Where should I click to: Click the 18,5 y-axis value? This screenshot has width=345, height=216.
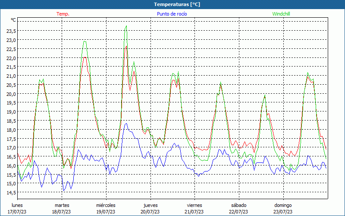point(11,121)
